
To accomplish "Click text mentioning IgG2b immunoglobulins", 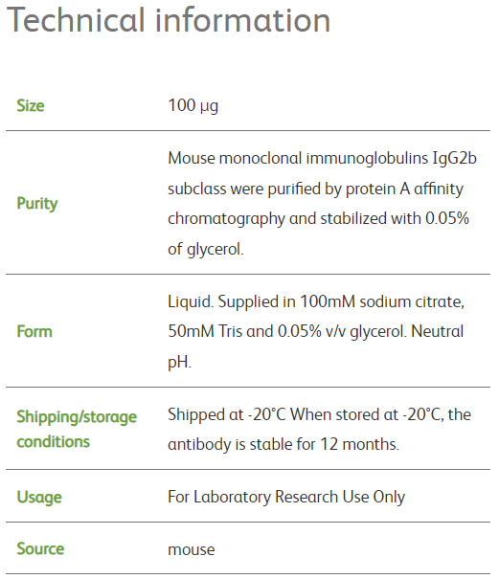I will (322, 158).
